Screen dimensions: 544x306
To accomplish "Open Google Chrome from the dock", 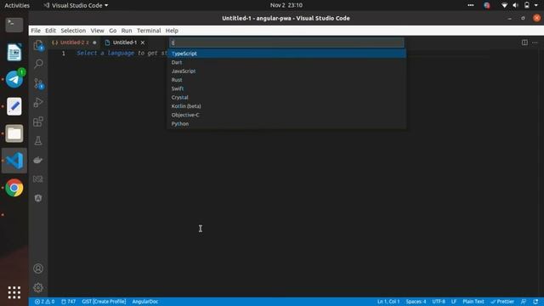I will pos(14,188).
